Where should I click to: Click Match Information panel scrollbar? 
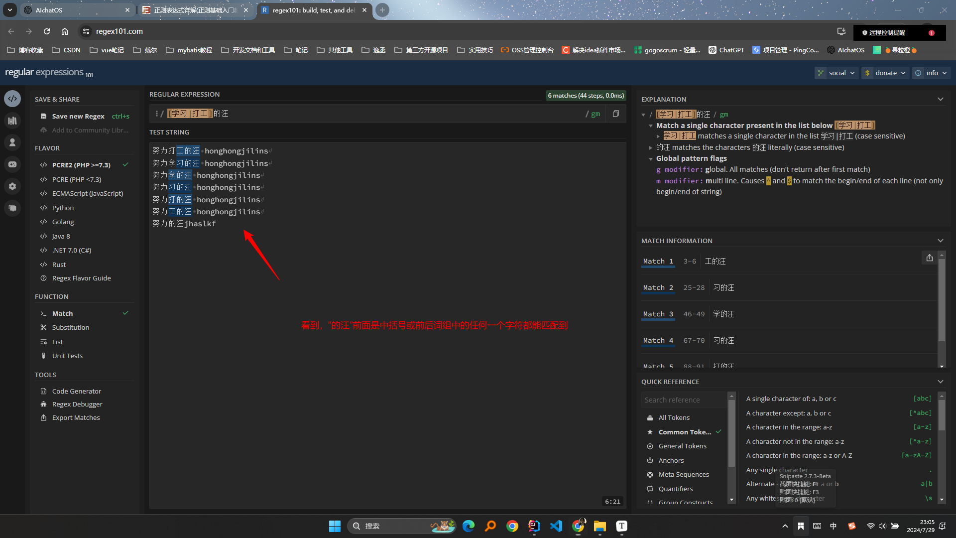click(941, 300)
